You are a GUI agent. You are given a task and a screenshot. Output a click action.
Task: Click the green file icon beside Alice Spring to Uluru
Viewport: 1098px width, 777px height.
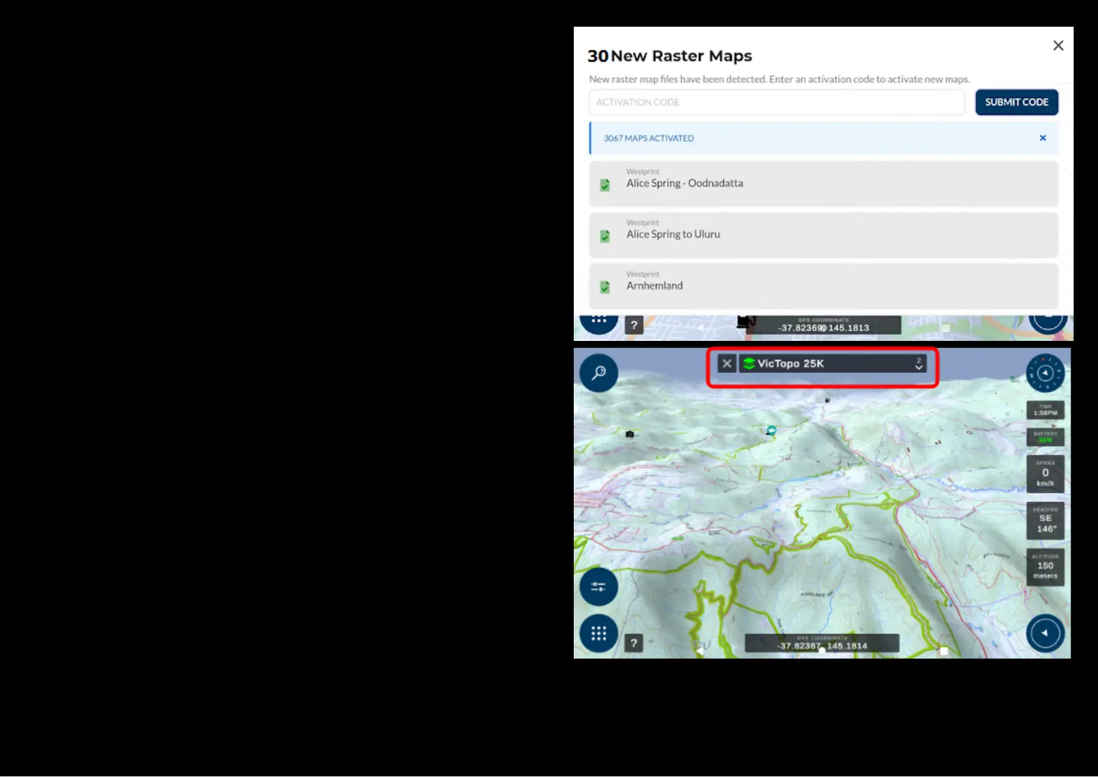pyautogui.click(x=605, y=236)
